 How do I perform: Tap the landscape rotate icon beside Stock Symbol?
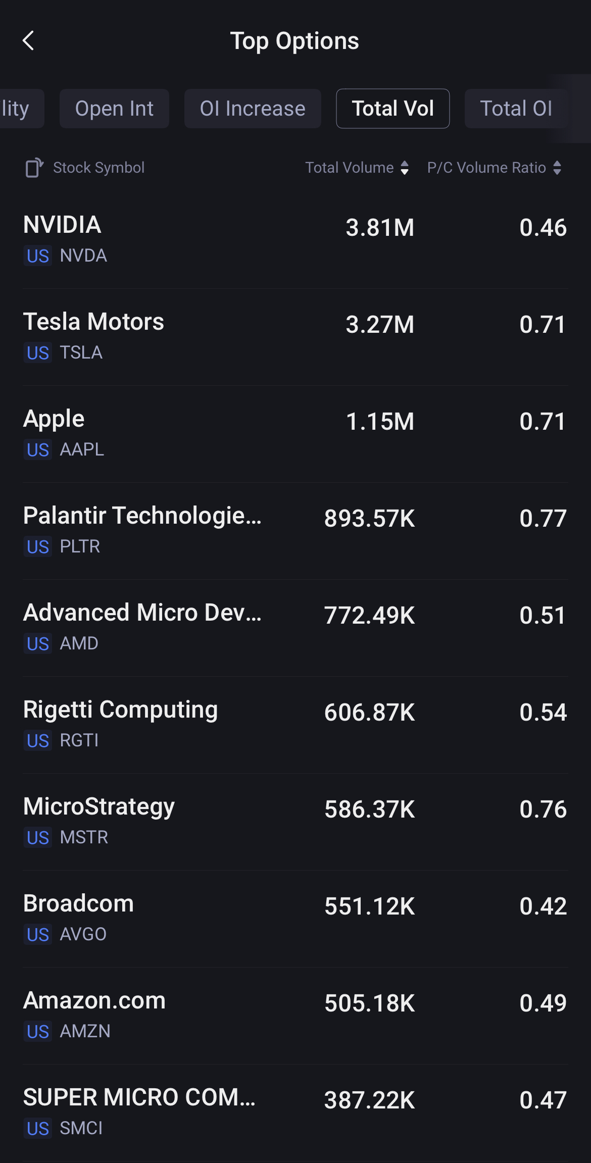click(34, 168)
